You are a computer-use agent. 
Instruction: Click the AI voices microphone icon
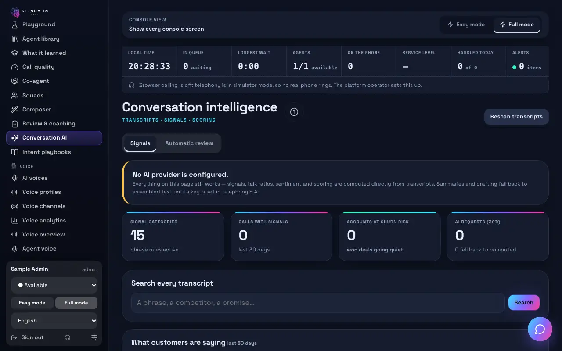(14, 178)
